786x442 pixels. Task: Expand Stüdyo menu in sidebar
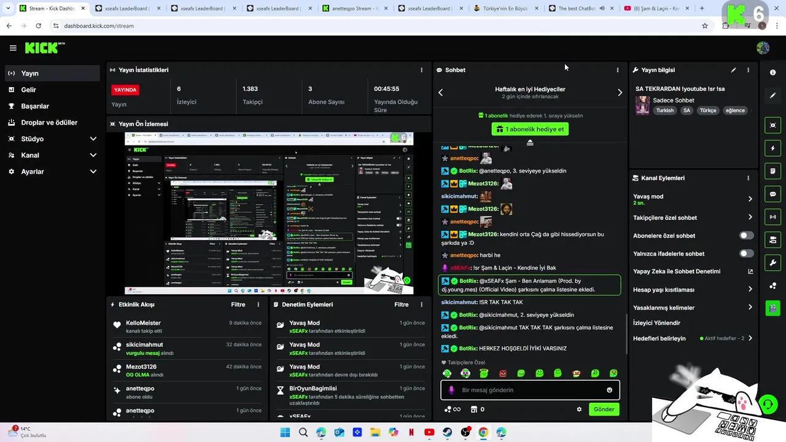pyautogui.click(x=93, y=139)
